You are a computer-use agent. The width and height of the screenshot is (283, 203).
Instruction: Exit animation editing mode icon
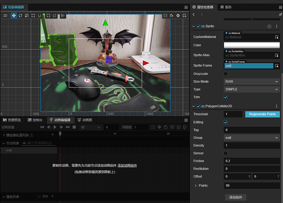pyautogui.click(x=185, y=127)
